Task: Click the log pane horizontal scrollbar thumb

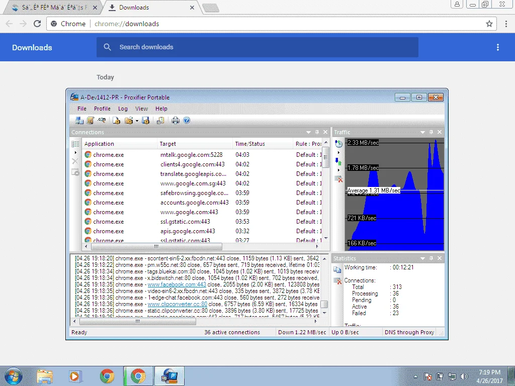Action: 138,322
